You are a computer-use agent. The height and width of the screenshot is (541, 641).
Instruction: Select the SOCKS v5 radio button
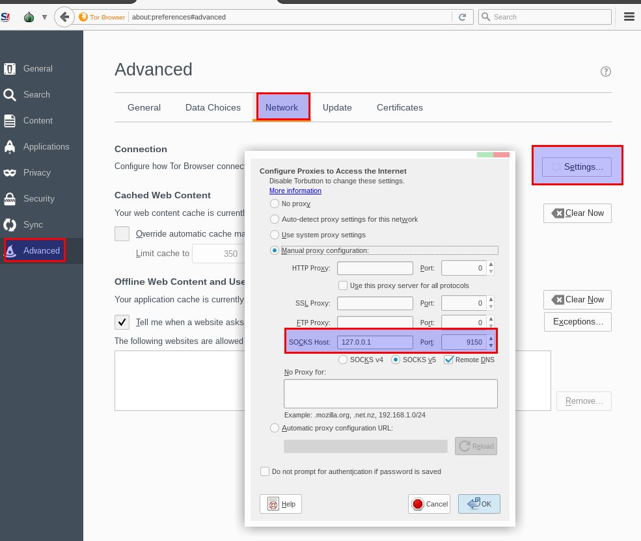(x=395, y=360)
